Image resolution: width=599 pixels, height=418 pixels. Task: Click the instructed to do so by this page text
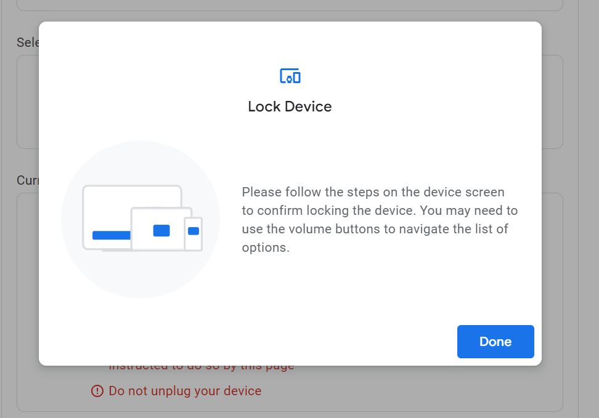point(202,364)
